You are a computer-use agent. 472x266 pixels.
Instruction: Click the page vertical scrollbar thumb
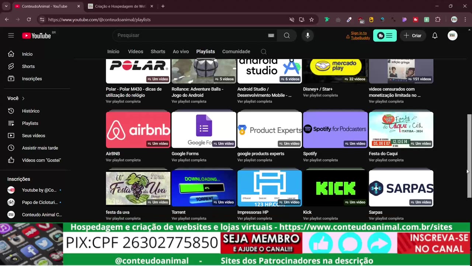pyautogui.click(x=469, y=156)
